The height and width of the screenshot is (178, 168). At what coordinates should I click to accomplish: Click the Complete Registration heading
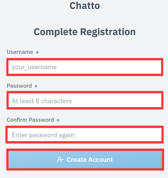(84, 32)
